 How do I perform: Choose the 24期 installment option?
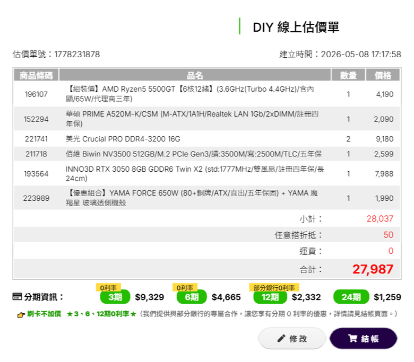[351, 297]
